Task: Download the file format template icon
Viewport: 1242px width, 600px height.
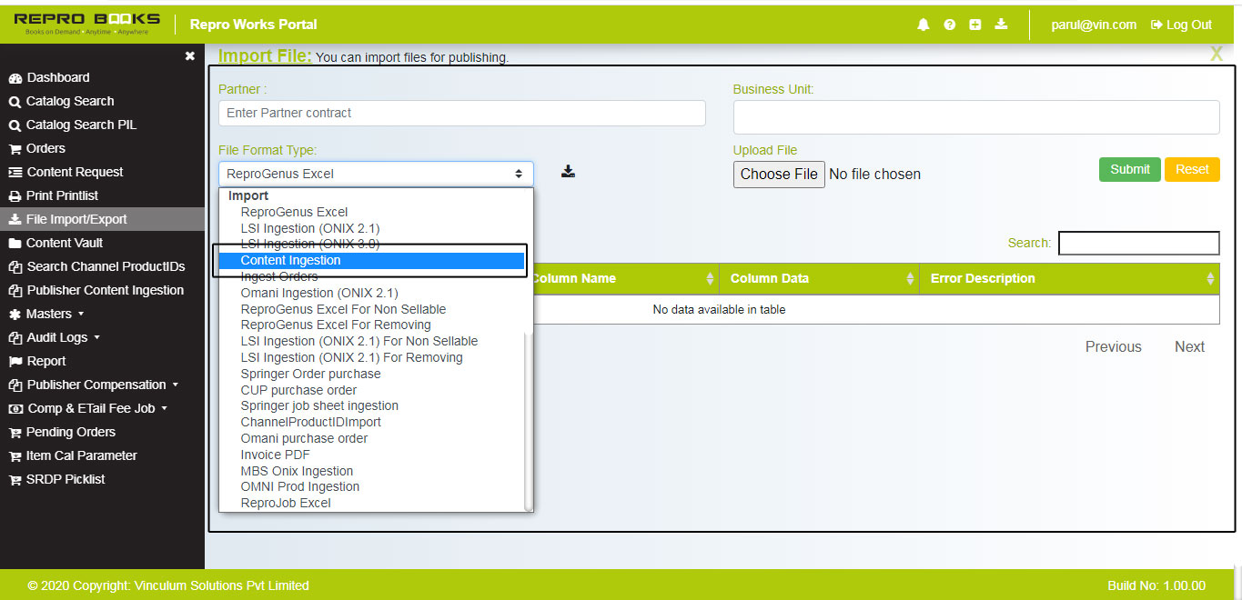Action: coord(568,170)
